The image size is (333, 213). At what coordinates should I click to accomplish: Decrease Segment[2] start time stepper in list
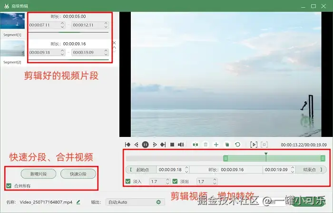[62, 54]
